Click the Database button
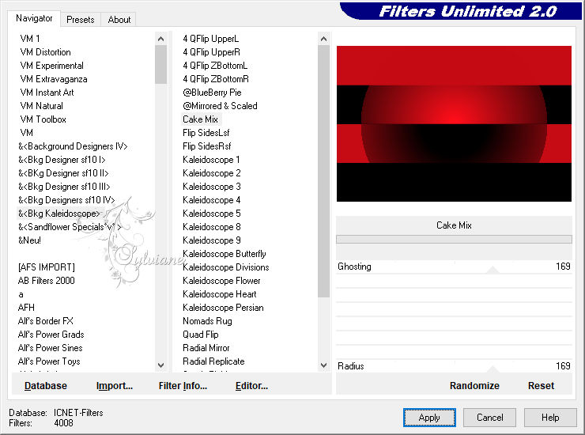The image size is (585, 435). (46, 386)
